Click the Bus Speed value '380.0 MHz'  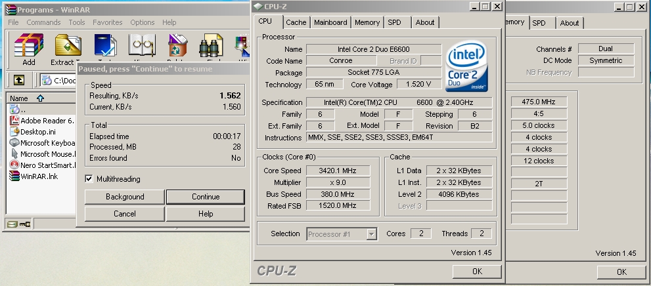click(x=338, y=194)
